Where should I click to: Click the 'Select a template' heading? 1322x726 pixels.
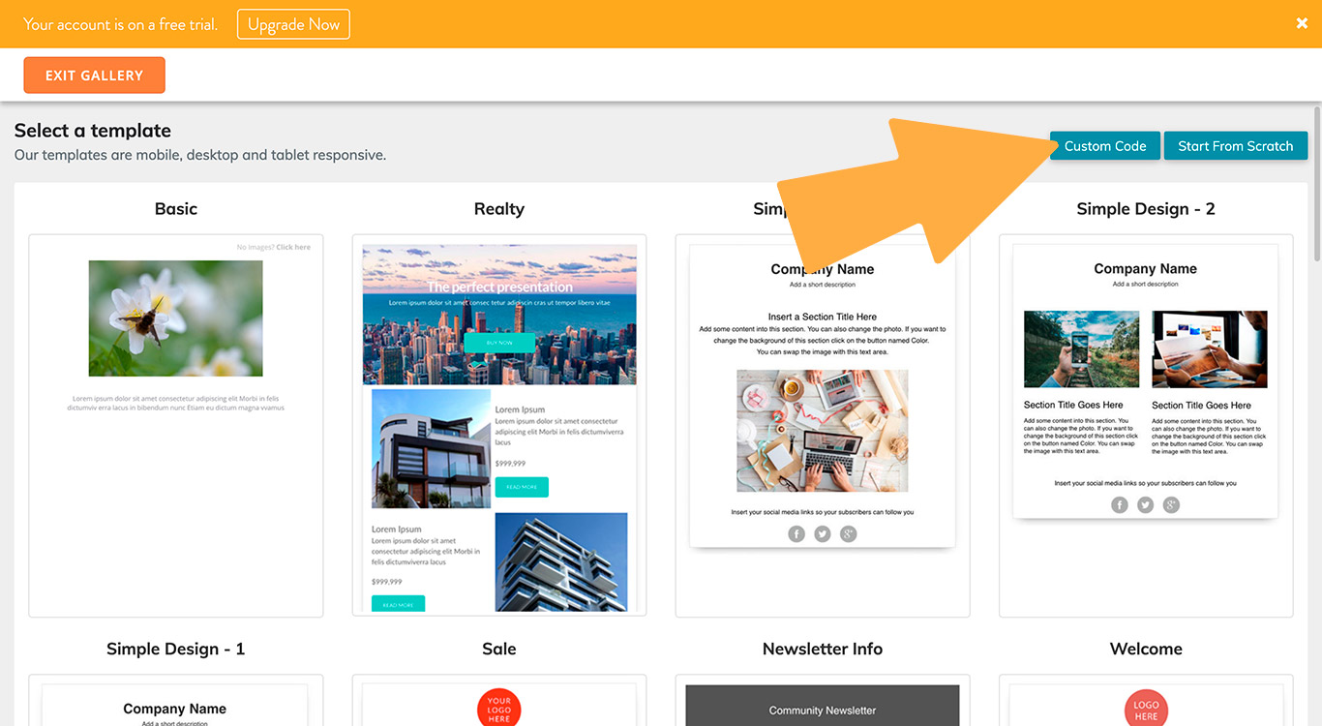pos(93,131)
